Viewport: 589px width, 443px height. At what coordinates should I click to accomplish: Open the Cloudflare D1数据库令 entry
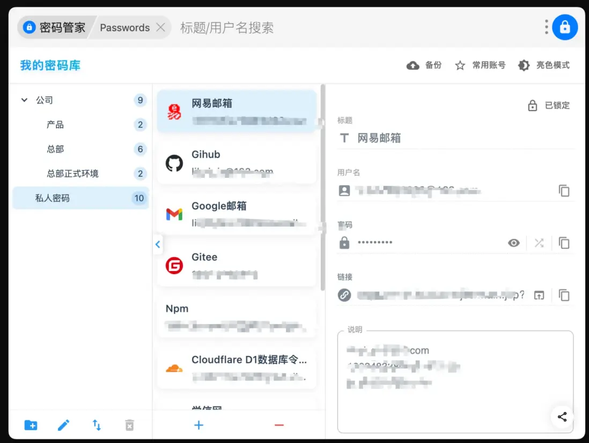[x=237, y=368]
